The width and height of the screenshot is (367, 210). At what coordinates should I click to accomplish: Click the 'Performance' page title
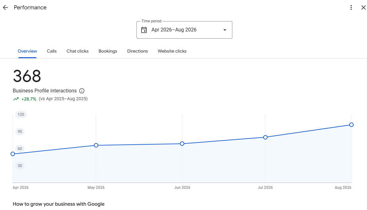point(30,7)
